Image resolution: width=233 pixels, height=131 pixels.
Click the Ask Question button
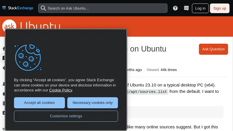213,49
